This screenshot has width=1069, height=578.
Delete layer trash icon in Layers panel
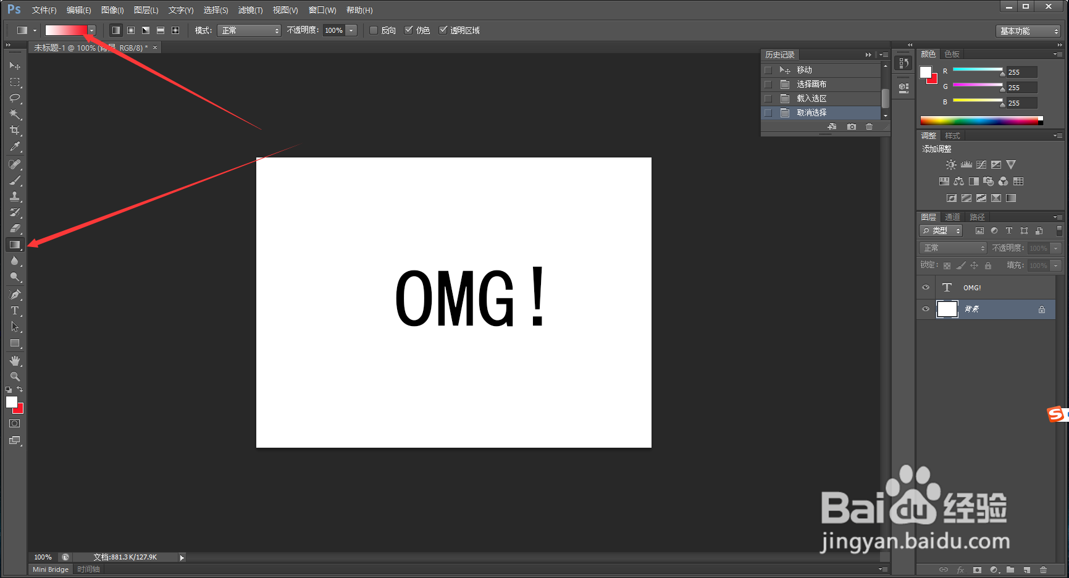[1044, 570]
